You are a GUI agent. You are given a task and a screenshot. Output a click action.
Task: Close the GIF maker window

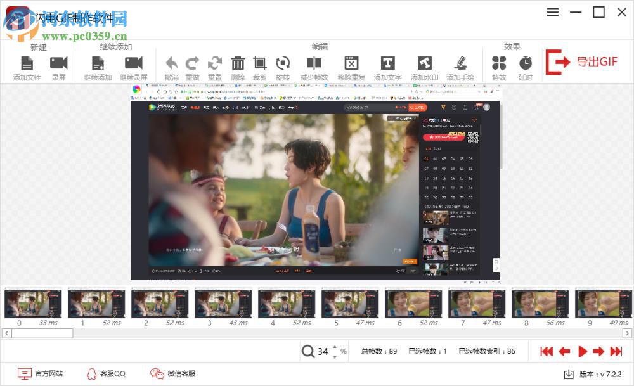[622, 13]
